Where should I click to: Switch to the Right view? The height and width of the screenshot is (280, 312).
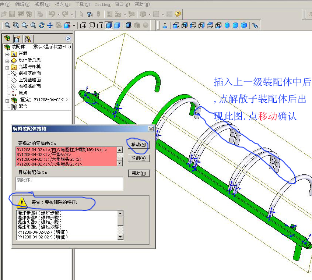(201, 25)
